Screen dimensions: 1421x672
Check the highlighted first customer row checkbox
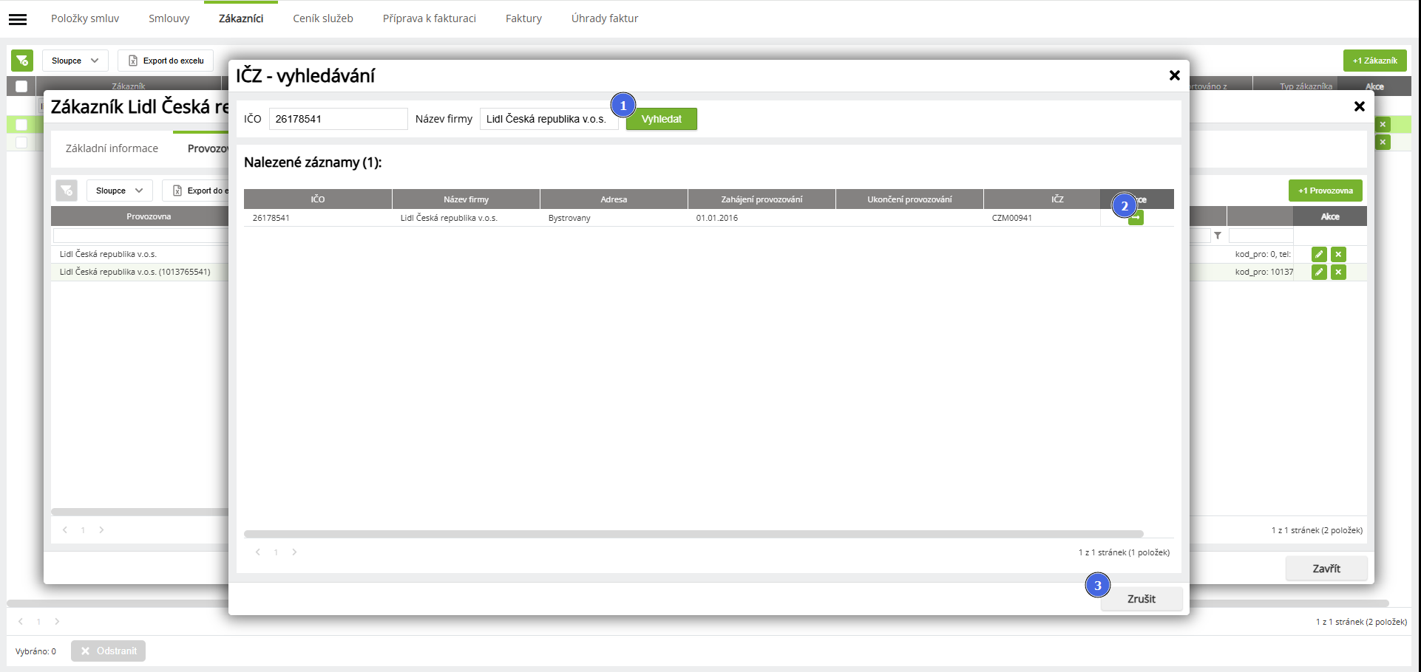click(21, 125)
